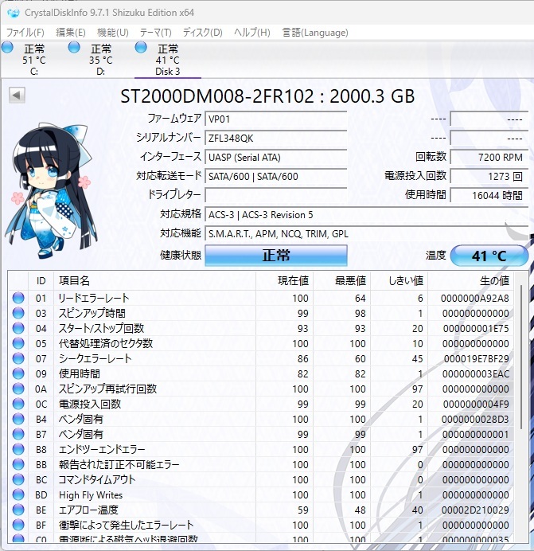The height and width of the screenshot is (551, 534).
Task: Select the High Fly Writes row name
Action: pyautogui.click(x=91, y=494)
